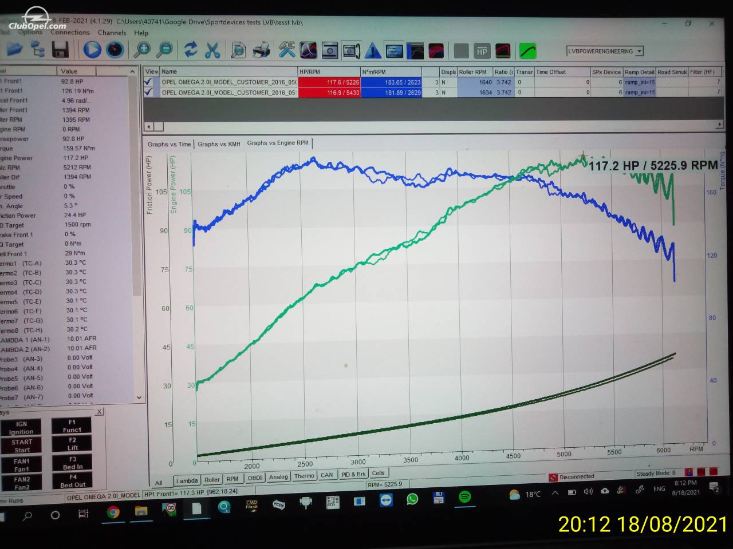
Task: Click run table scroll left arrow
Action: click(149, 126)
